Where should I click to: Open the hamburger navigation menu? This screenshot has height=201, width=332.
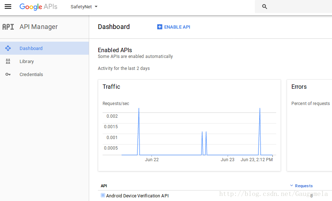tap(8, 7)
